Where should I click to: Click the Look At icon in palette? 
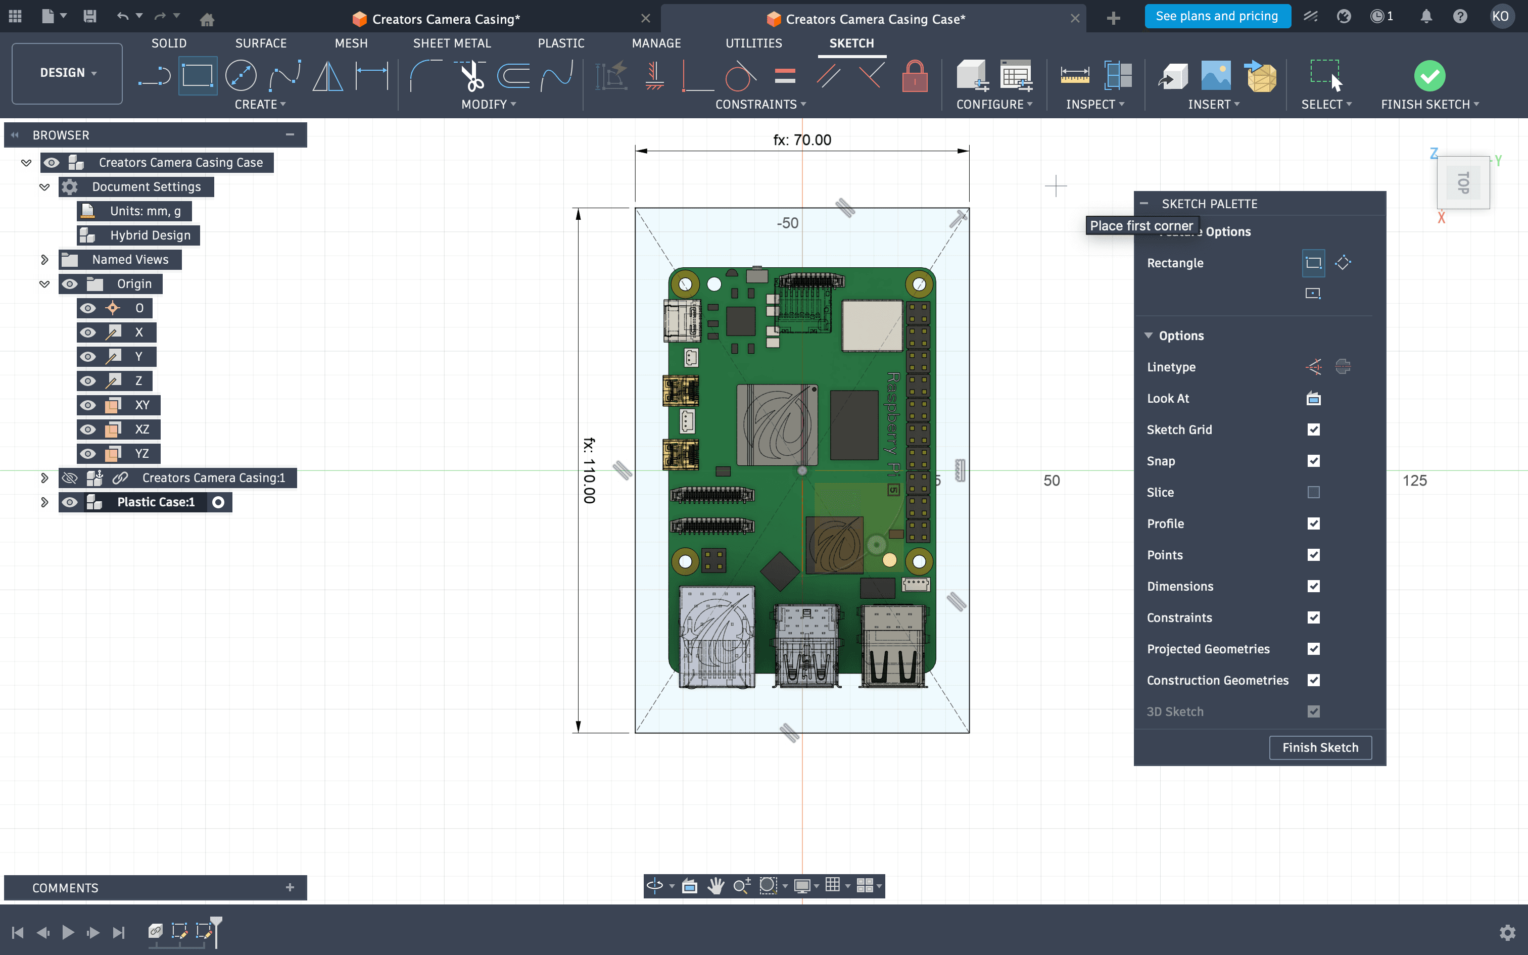coord(1314,399)
